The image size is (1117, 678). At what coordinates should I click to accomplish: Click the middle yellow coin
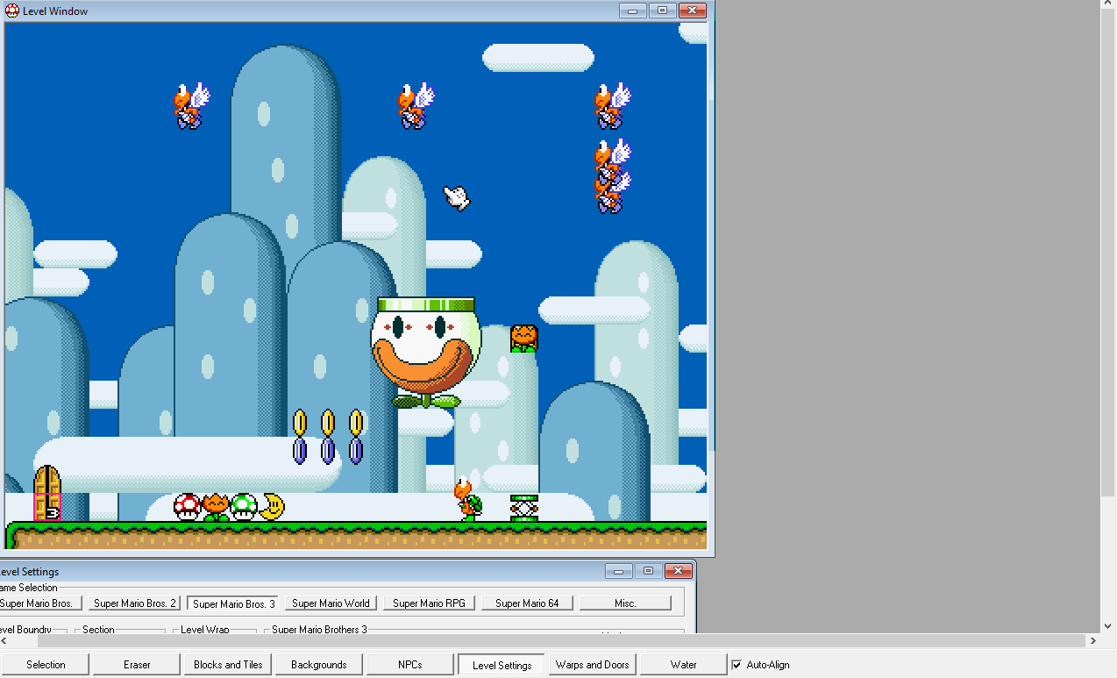328,424
